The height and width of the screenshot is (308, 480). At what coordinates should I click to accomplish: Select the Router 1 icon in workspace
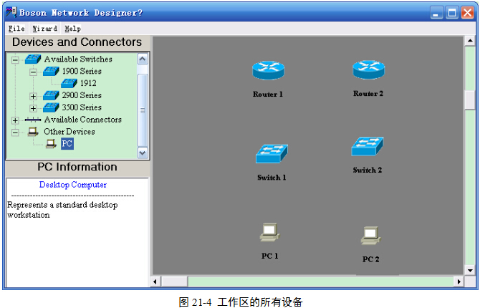click(x=268, y=71)
